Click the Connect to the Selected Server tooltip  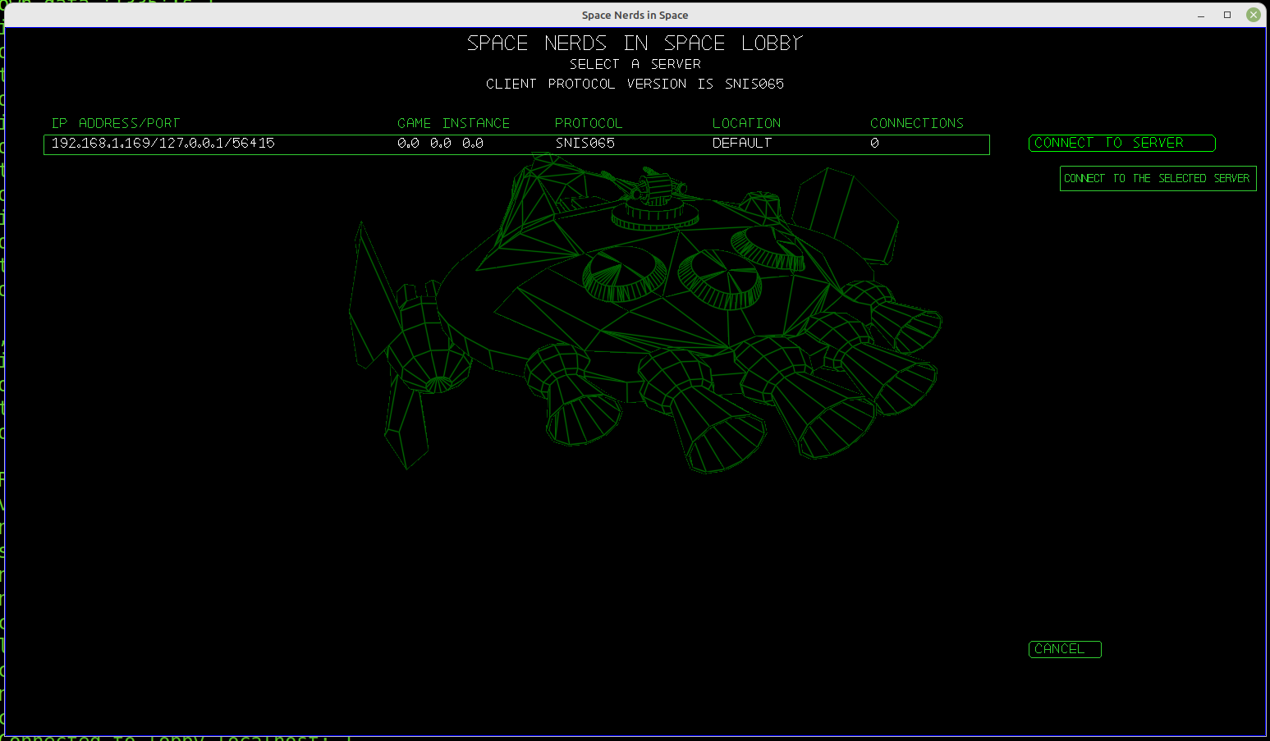point(1158,179)
